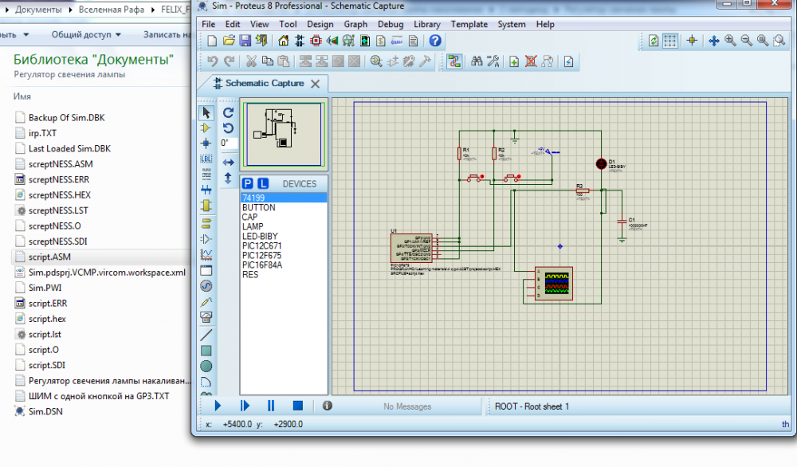Select PIC12F675 in the devices list
Screen dimensions: 797x467
coord(261,255)
